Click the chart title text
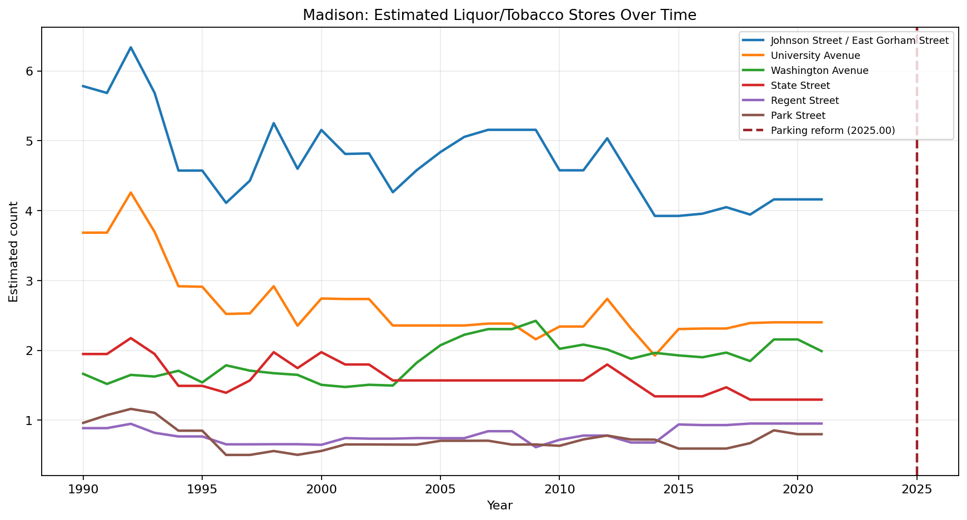Image resolution: width=967 pixels, height=520 pixels. (x=499, y=14)
